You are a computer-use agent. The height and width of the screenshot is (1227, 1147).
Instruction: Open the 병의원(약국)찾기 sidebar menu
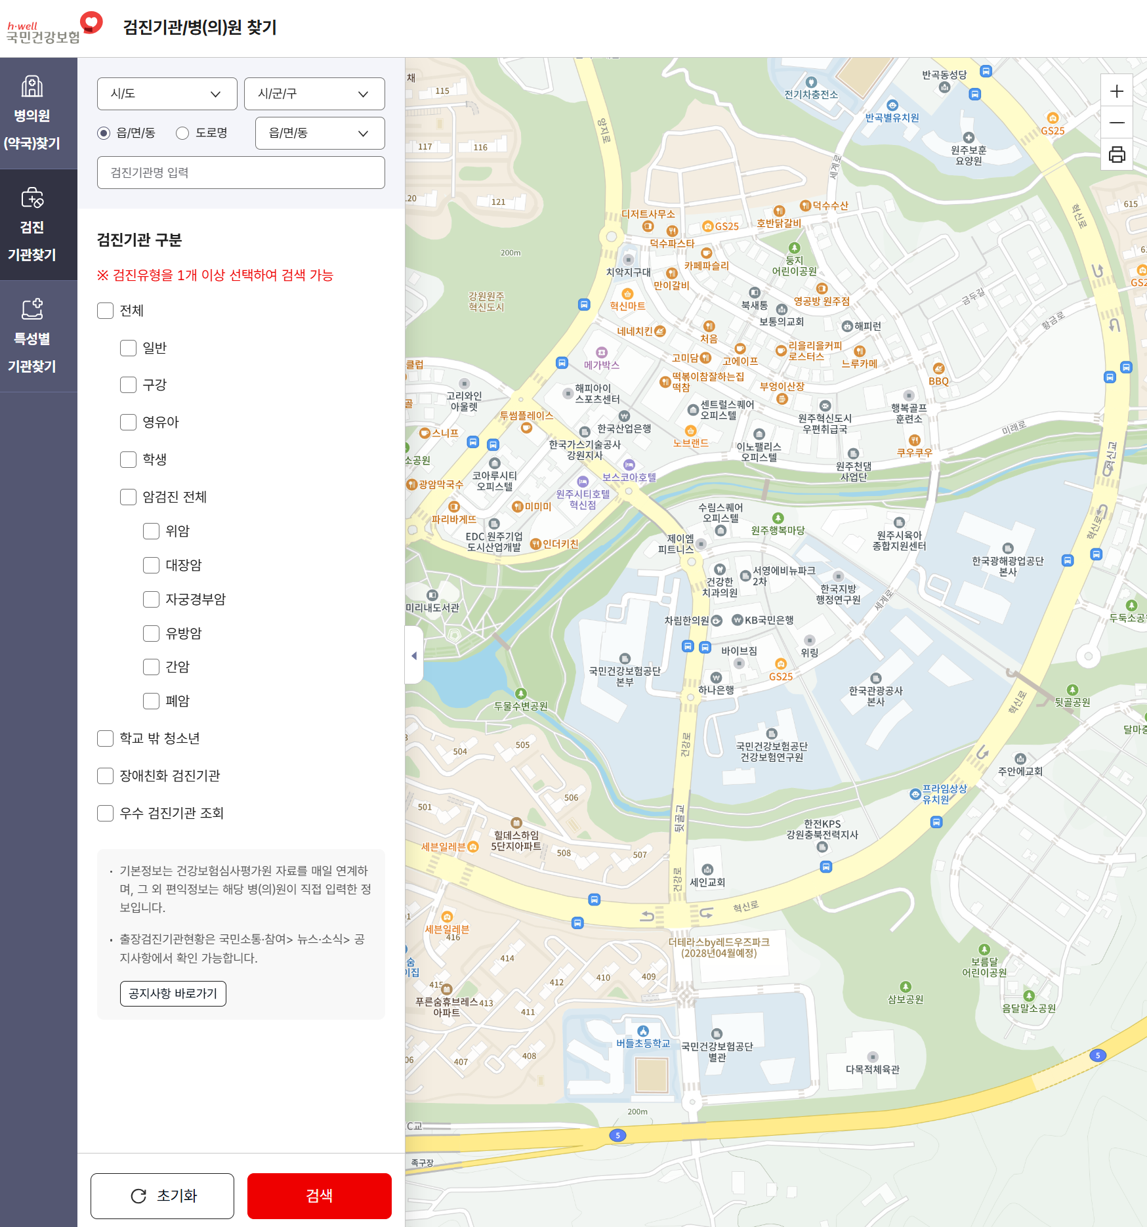[39, 114]
